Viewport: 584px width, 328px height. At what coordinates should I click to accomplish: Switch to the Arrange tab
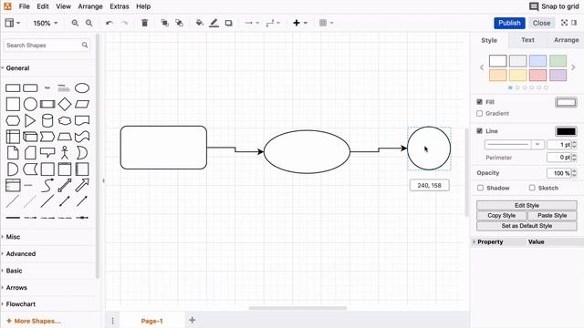click(x=566, y=40)
